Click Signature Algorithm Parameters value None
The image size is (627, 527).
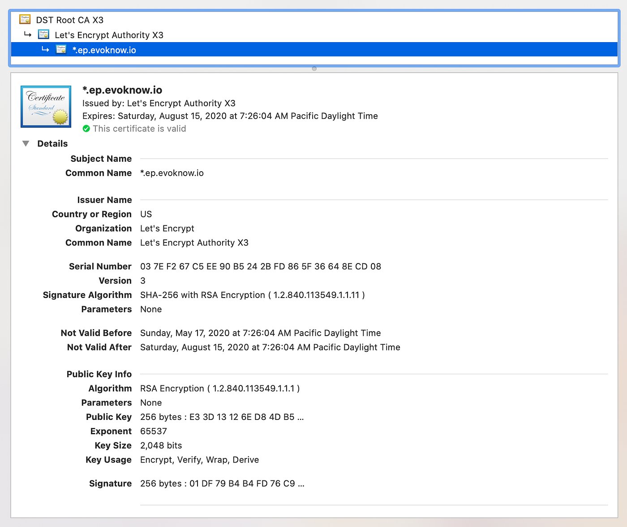click(x=151, y=309)
